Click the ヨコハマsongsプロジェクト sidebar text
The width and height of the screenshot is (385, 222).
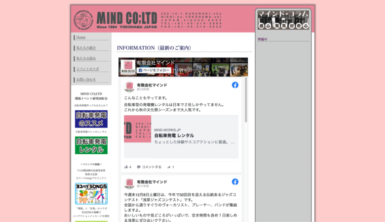(x=91, y=178)
